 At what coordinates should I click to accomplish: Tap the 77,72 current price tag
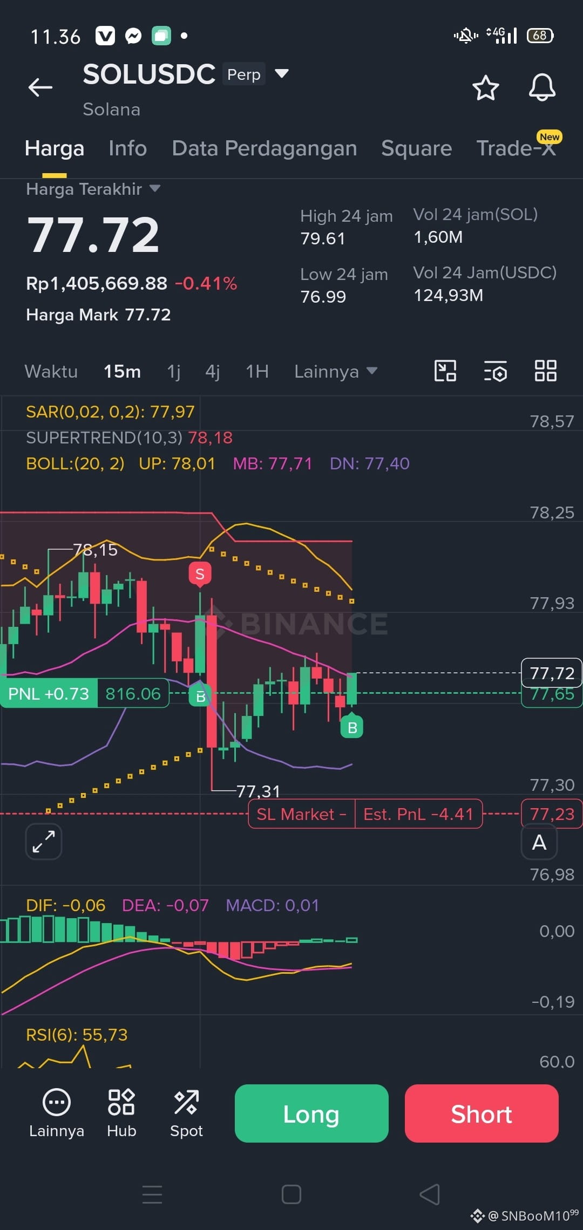552,673
